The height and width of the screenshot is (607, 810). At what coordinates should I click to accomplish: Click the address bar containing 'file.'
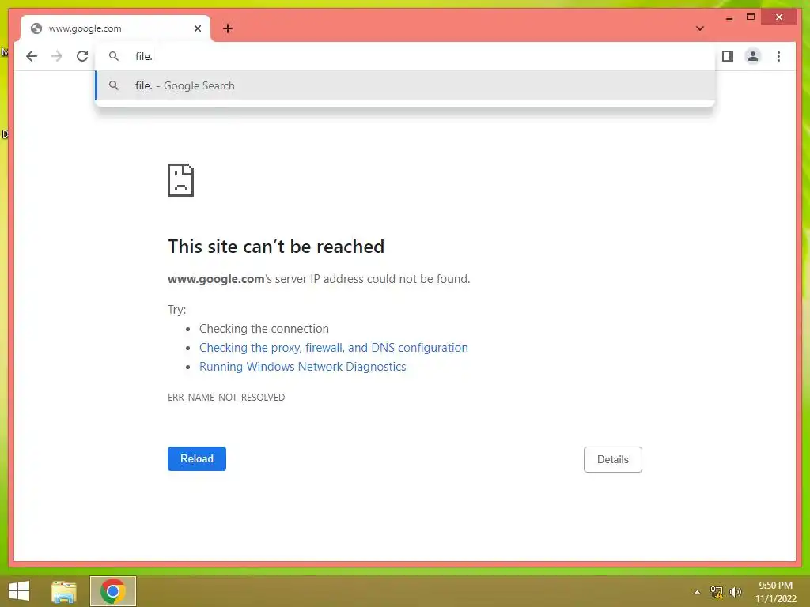(406, 56)
